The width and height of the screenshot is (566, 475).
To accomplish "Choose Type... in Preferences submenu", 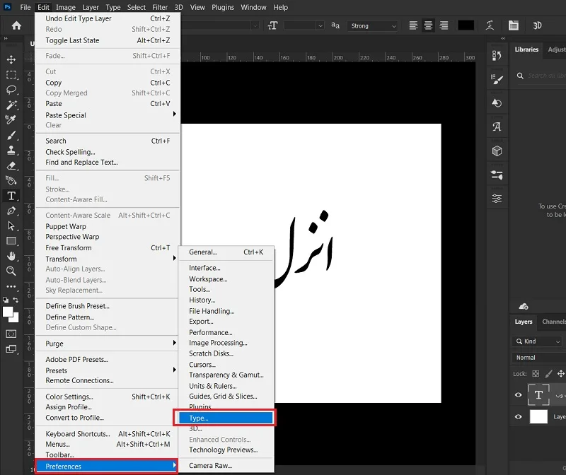I will (226, 418).
